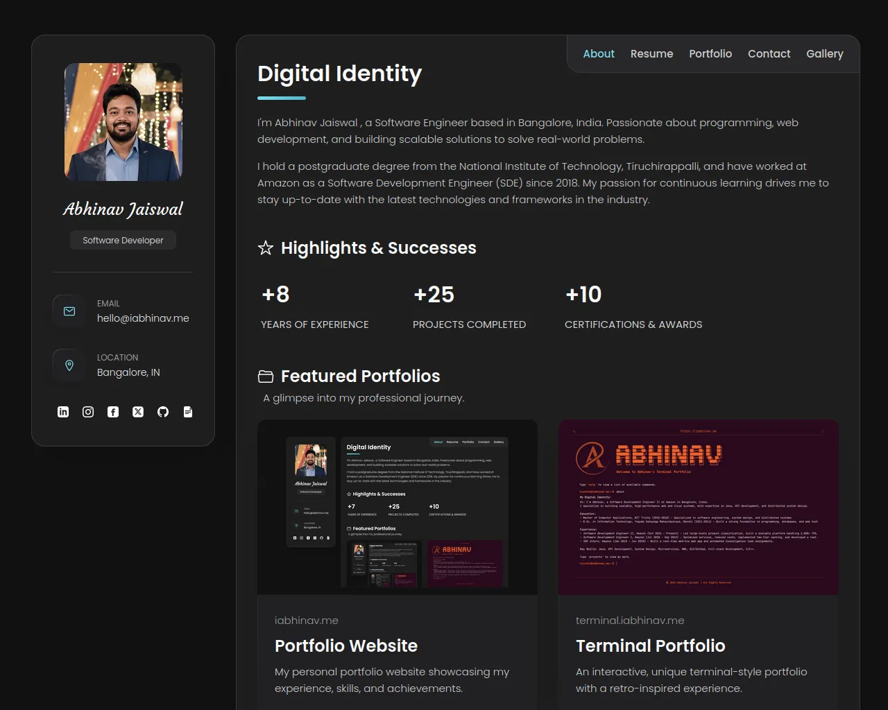The width and height of the screenshot is (888, 710).
Task: Select the Gallery tab
Action: click(824, 54)
